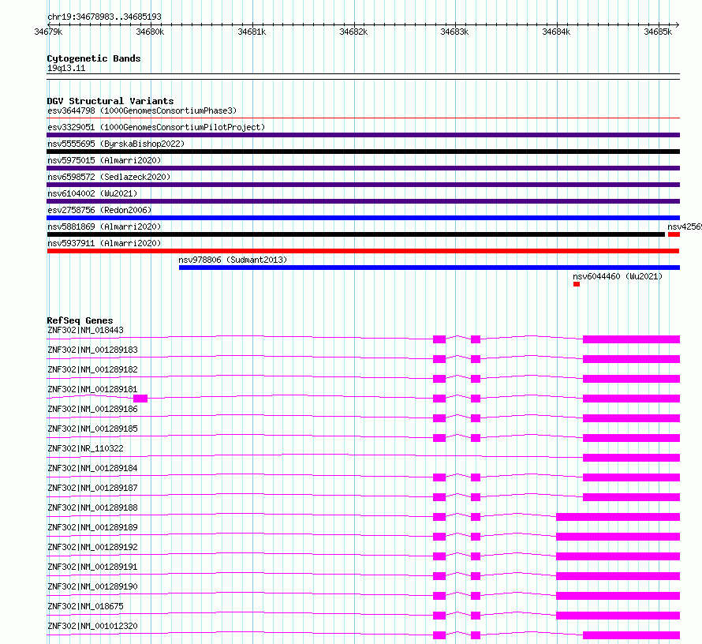Select the Cytogenetic Bands track title
This screenshot has width=702, height=644.
coord(94,58)
